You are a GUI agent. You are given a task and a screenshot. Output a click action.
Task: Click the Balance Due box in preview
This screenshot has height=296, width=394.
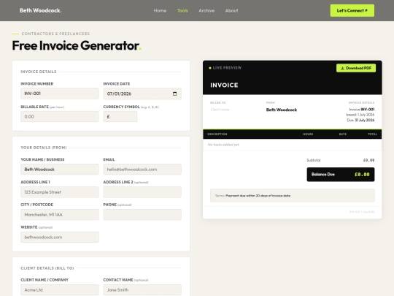pyautogui.click(x=341, y=175)
